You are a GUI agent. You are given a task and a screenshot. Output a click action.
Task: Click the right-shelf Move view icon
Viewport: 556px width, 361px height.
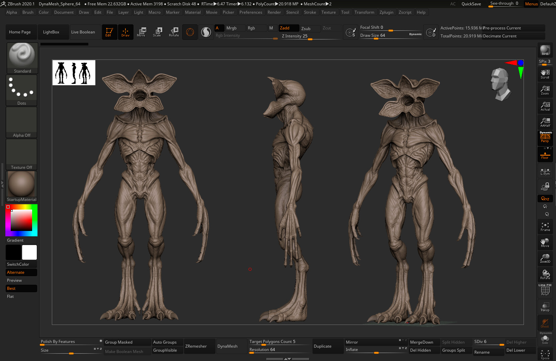click(545, 243)
